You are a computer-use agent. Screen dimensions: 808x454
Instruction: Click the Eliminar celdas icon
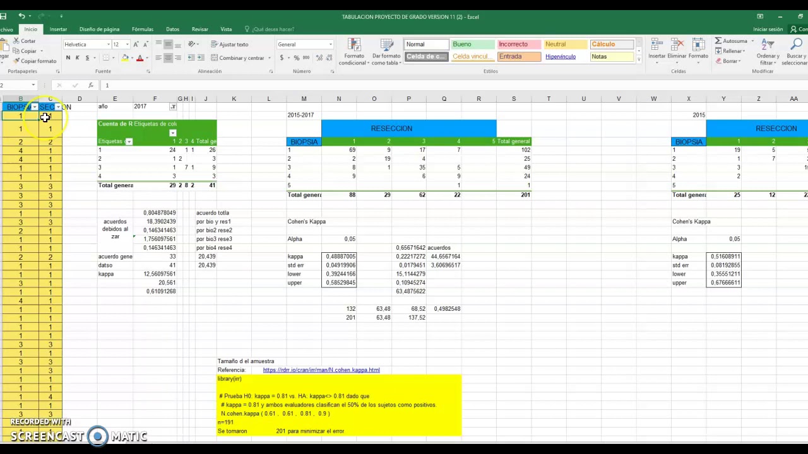coord(677,45)
